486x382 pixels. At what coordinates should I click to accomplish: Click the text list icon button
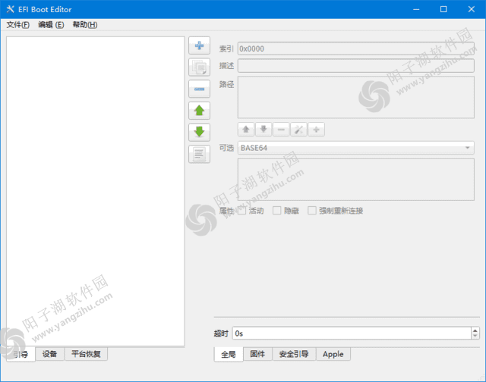[199, 154]
